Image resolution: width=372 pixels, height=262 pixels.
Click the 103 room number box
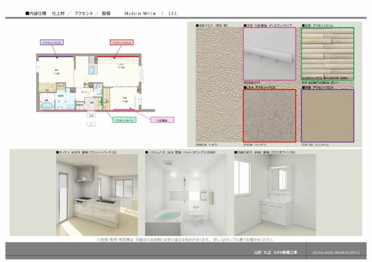[91, 115]
